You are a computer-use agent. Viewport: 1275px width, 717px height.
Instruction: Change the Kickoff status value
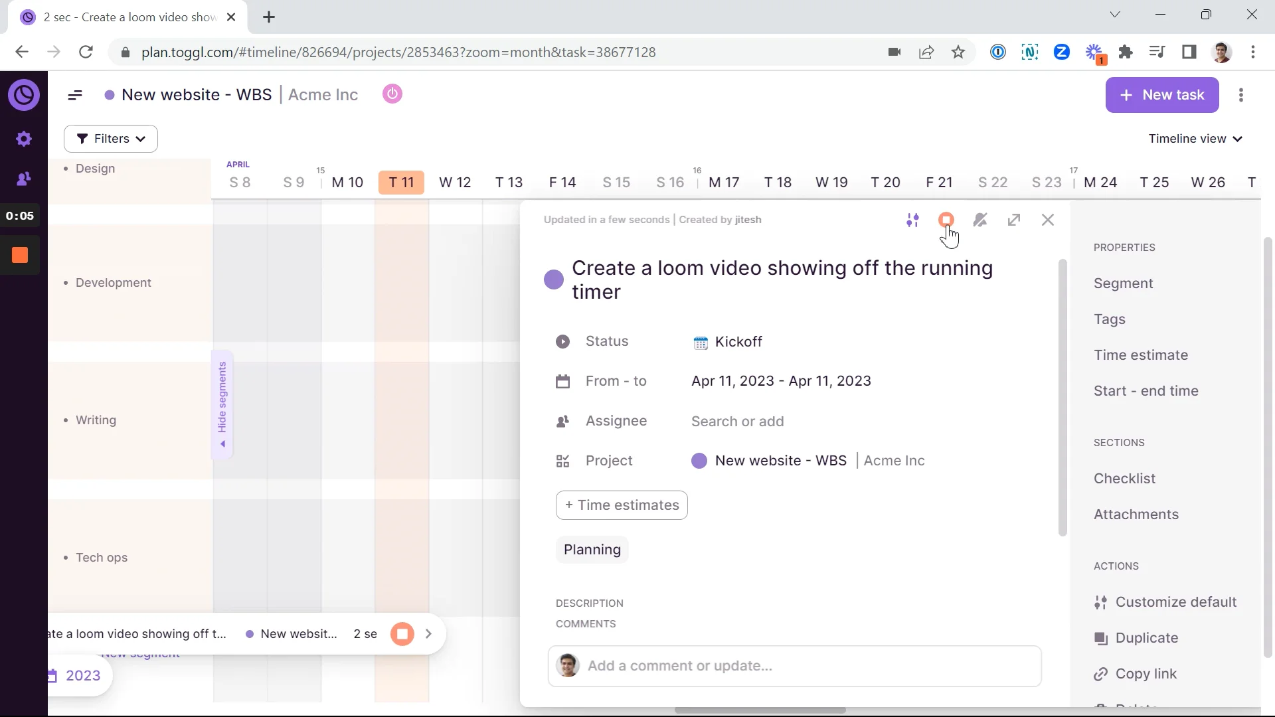(727, 342)
